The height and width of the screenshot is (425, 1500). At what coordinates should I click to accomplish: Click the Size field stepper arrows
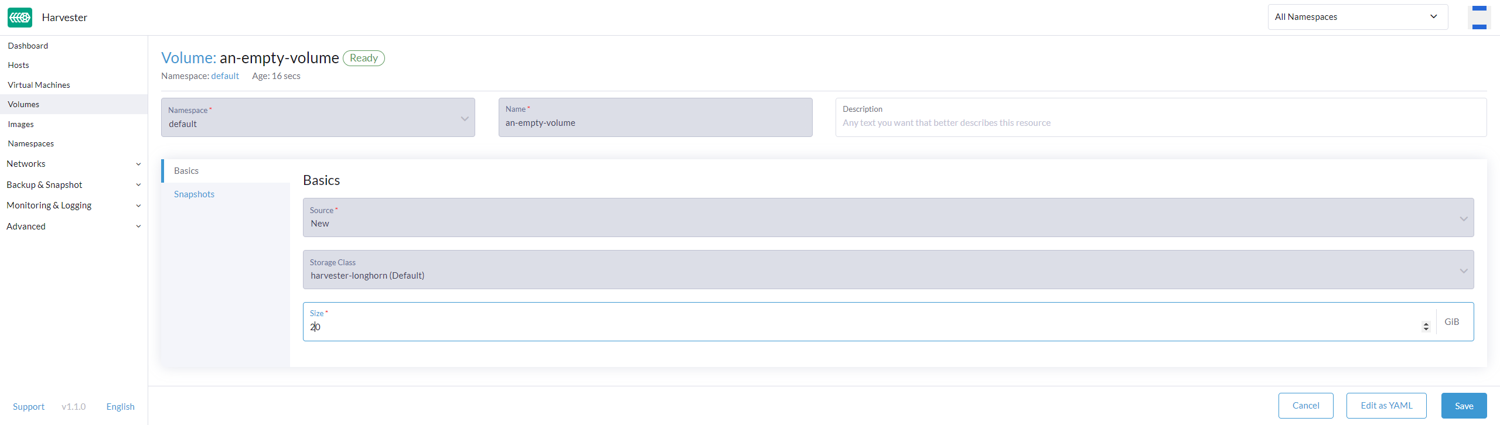click(1426, 327)
